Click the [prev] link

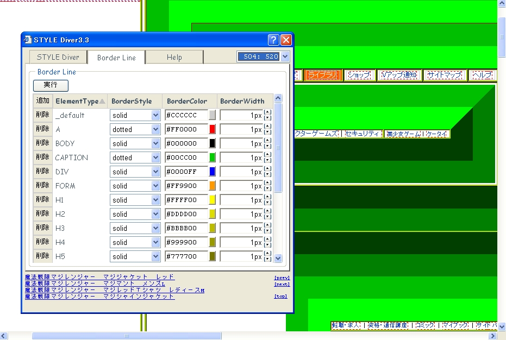(282, 278)
